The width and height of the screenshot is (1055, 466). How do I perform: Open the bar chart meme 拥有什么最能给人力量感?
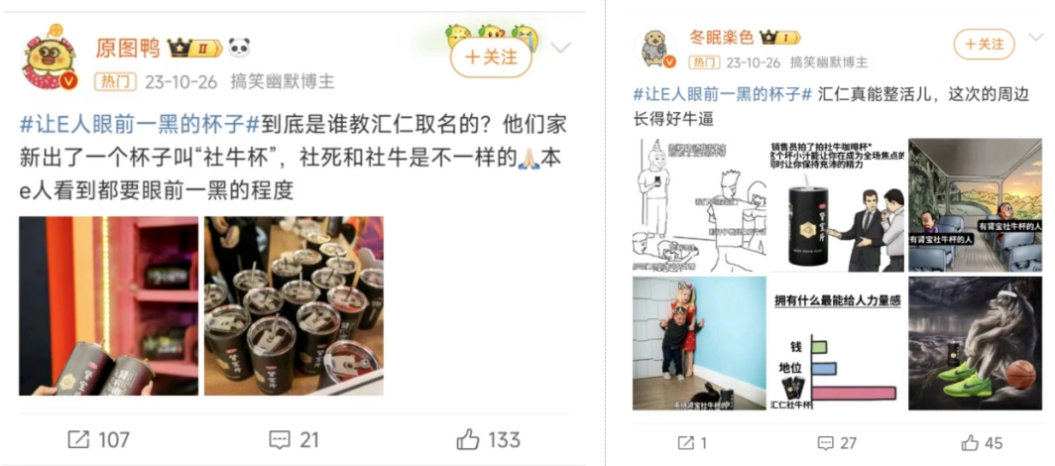point(837,344)
